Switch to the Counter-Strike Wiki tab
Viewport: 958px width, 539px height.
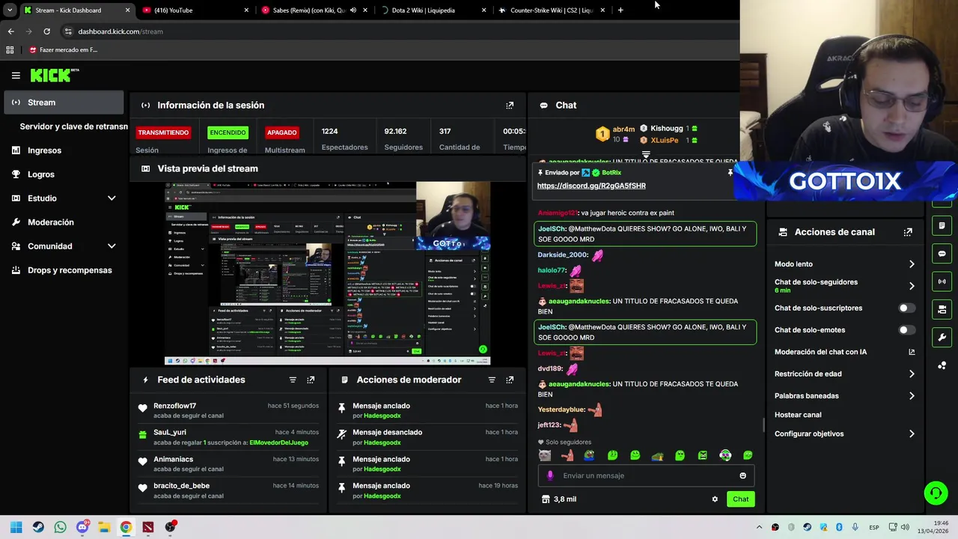pyautogui.click(x=552, y=10)
